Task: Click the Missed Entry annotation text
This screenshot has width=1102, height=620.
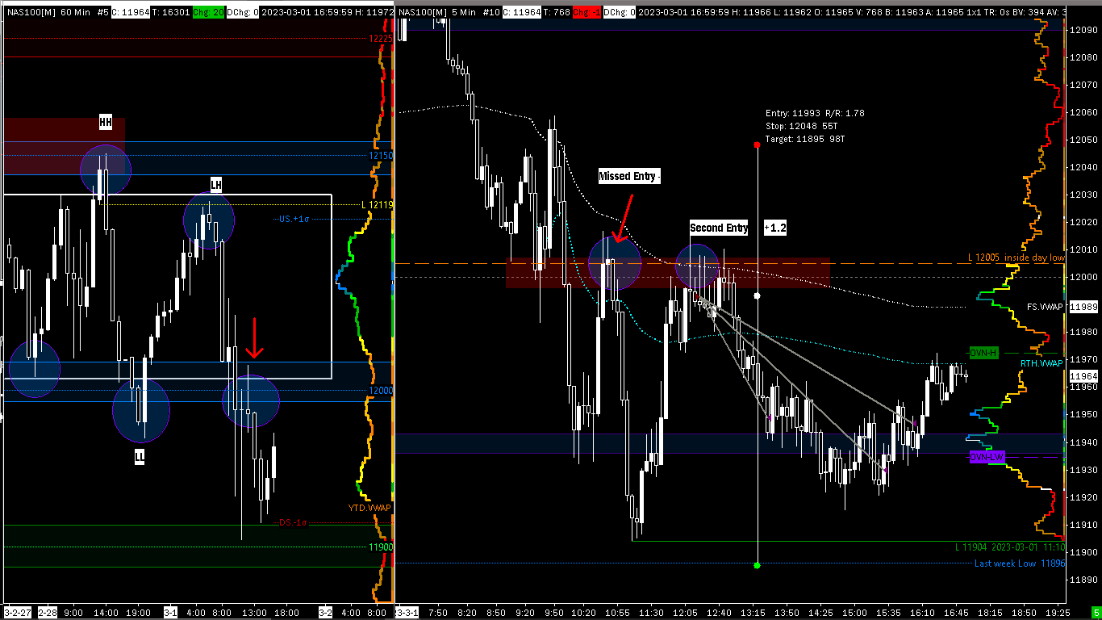Action: pos(628,176)
